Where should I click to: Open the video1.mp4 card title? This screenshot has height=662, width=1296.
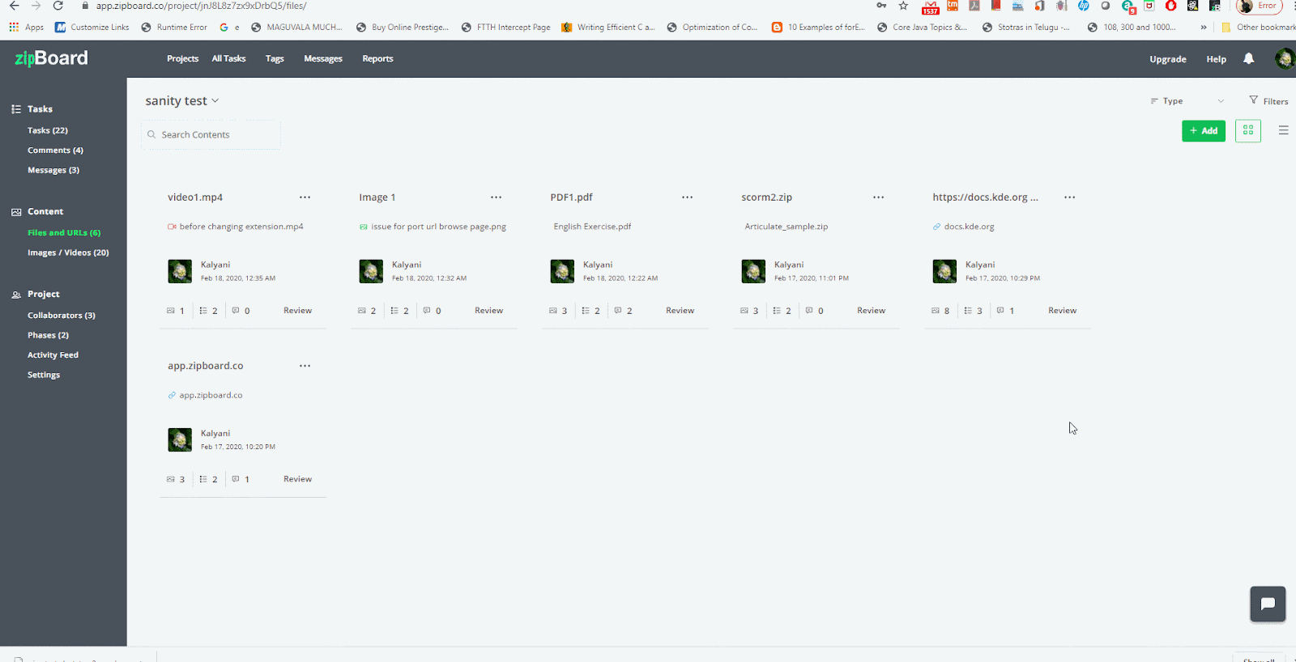[x=195, y=197]
